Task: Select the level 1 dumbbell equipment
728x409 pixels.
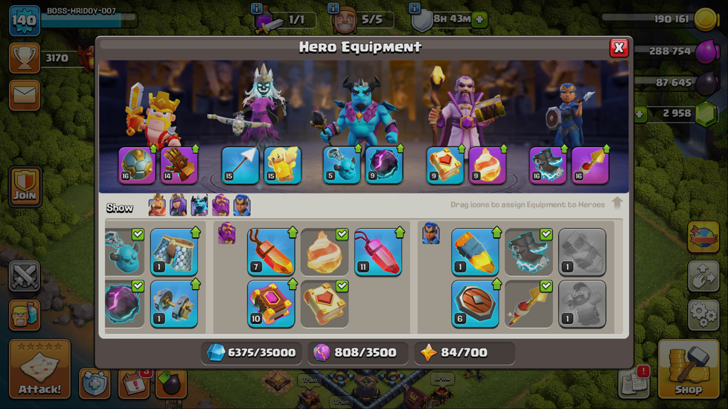Action: [174, 304]
